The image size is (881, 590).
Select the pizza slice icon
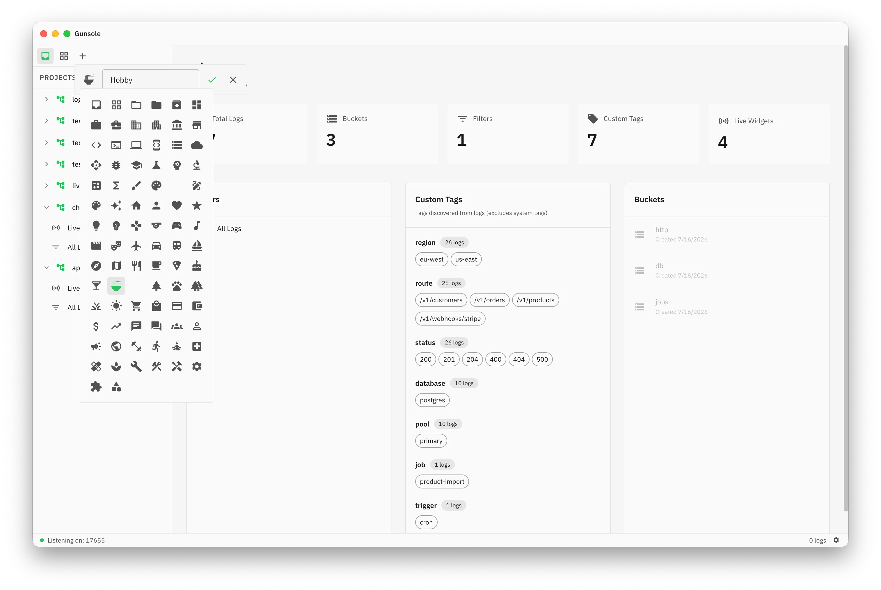(x=177, y=266)
